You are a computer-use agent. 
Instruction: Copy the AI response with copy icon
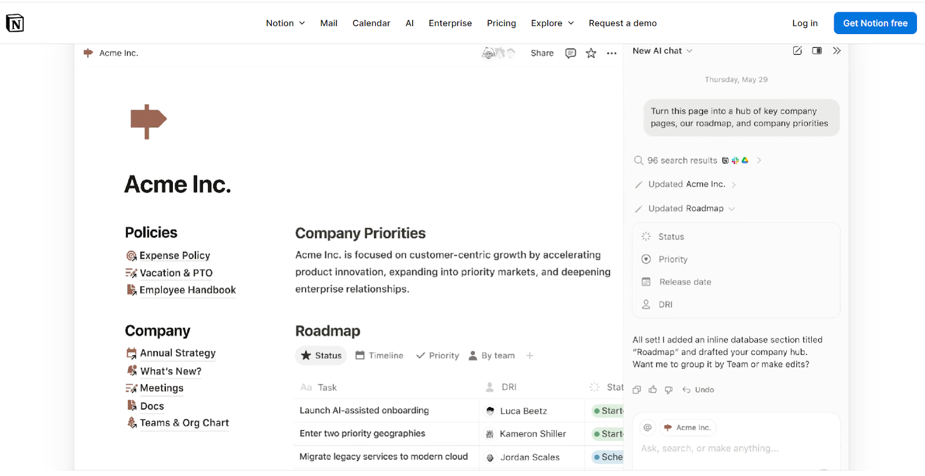coord(637,390)
